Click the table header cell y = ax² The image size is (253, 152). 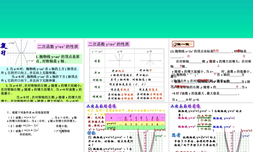[97, 51]
